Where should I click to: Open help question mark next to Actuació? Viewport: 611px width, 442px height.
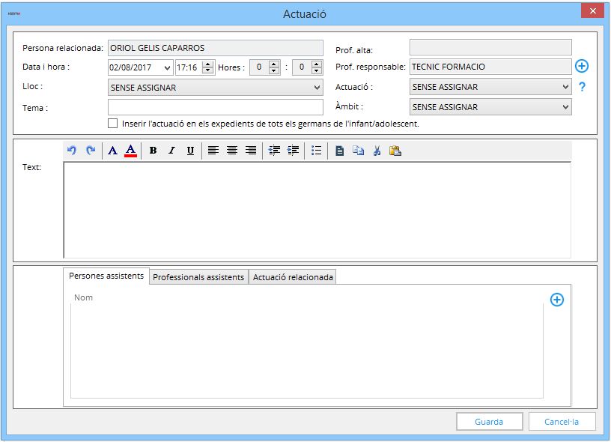[582, 87]
